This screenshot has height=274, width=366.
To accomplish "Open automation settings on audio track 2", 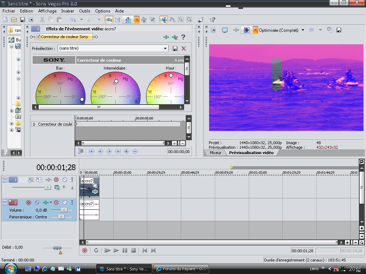I will click(56, 203).
